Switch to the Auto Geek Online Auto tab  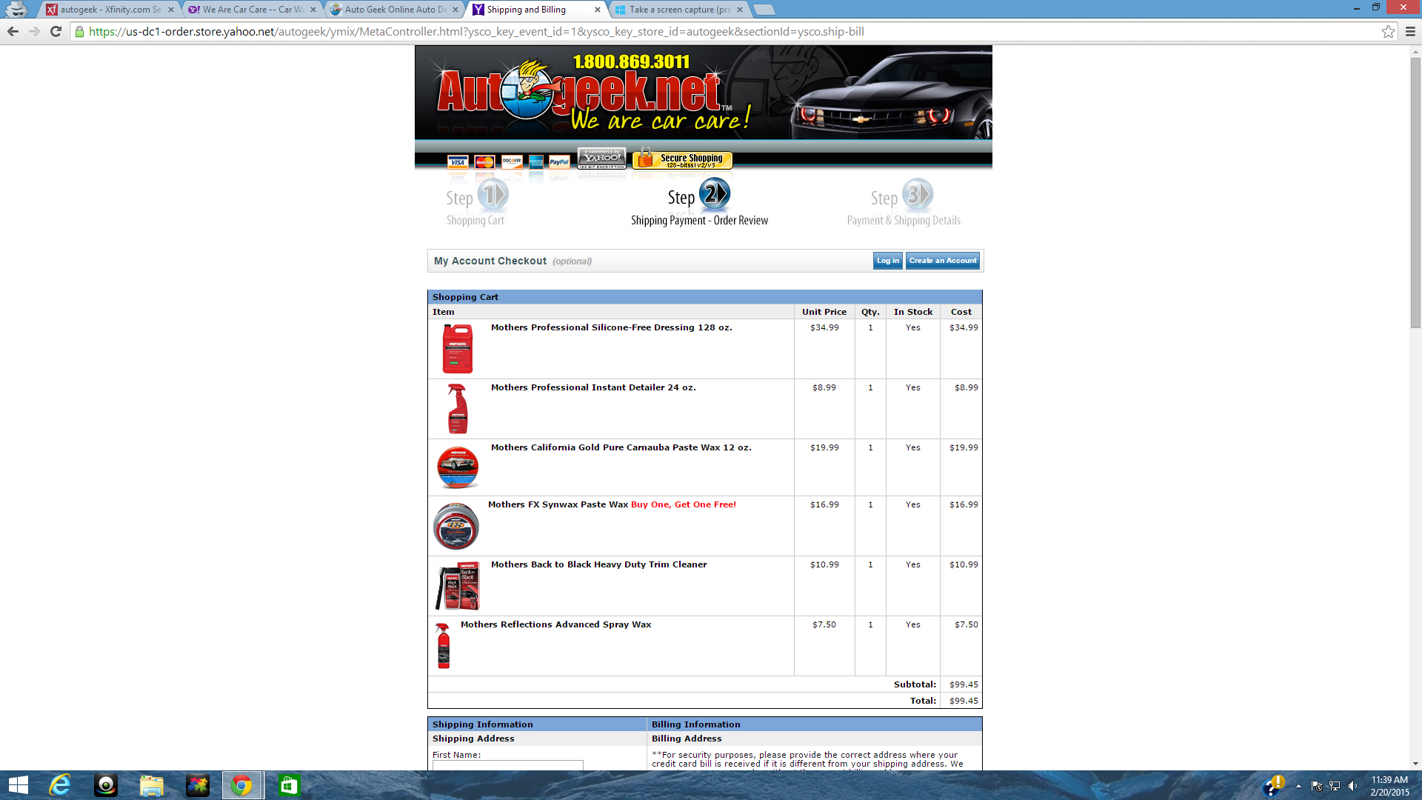(x=395, y=10)
